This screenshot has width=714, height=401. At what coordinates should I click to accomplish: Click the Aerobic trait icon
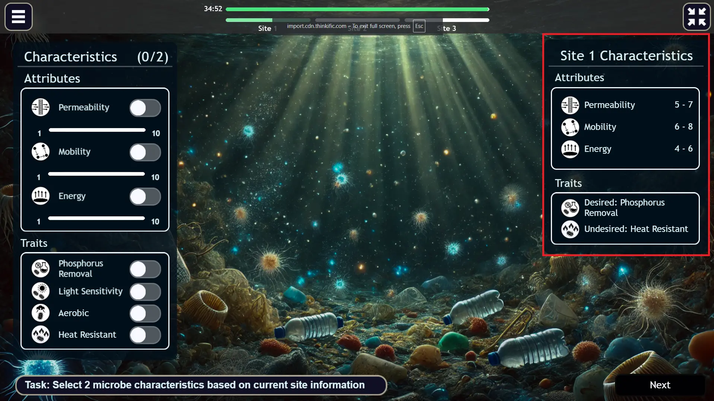tap(41, 313)
